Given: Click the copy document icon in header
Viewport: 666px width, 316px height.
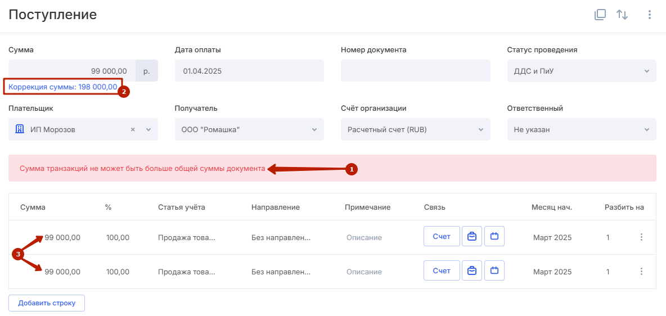Looking at the screenshot, I should (x=600, y=15).
